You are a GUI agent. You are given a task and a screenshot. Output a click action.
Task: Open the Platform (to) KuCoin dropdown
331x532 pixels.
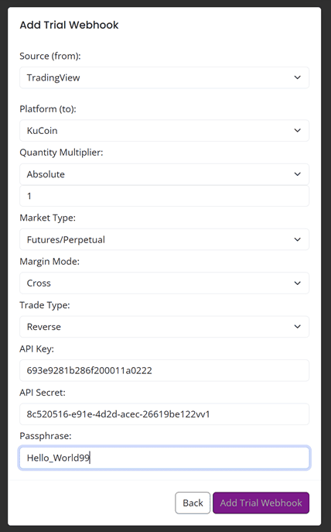(164, 131)
